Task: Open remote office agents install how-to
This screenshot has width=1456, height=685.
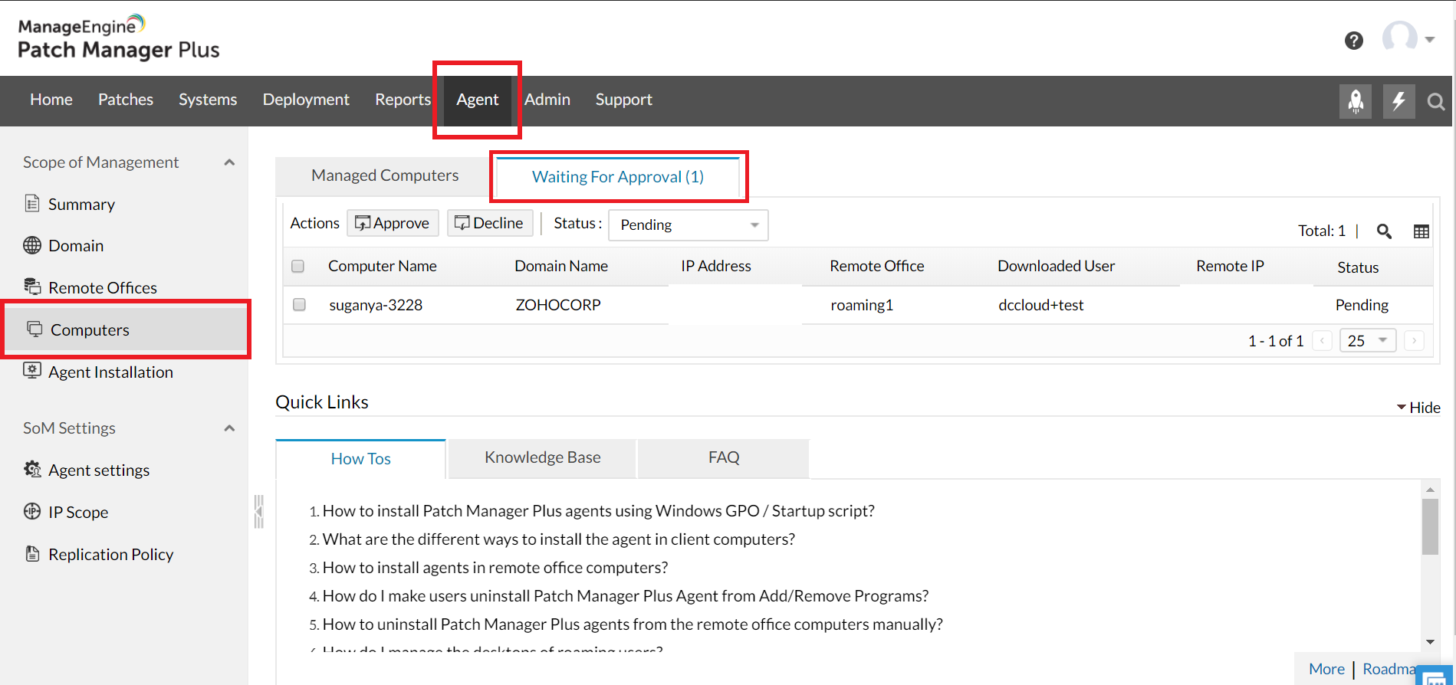Action: (495, 568)
